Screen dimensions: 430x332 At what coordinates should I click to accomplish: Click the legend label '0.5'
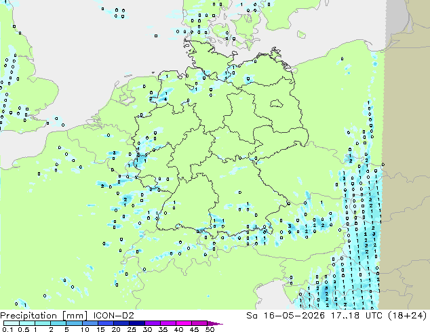(24, 329)
